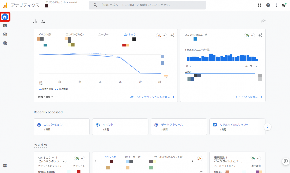Click the sparkle icon on sessions card

[x=172, y=35]
